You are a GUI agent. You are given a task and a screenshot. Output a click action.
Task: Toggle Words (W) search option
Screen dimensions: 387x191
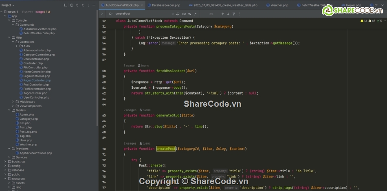click(x=190, y=14)
